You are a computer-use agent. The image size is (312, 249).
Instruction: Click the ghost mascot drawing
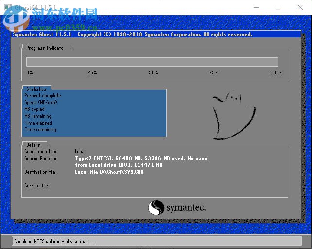234,116
